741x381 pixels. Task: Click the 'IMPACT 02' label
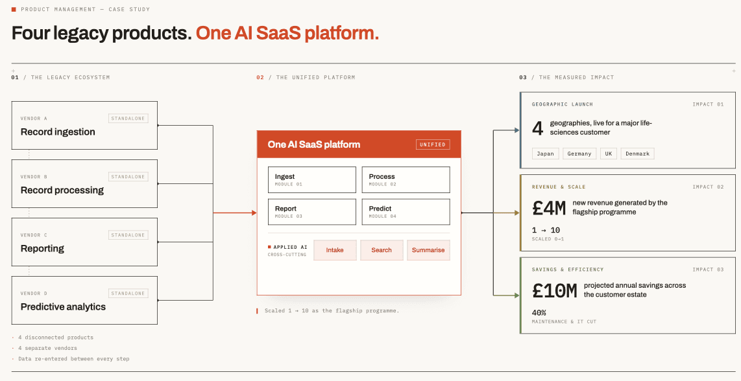(708, 187)
